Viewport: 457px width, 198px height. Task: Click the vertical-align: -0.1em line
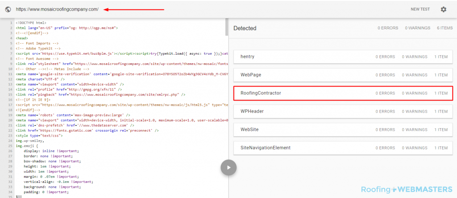pyautogui.click(x=58, y=182)
